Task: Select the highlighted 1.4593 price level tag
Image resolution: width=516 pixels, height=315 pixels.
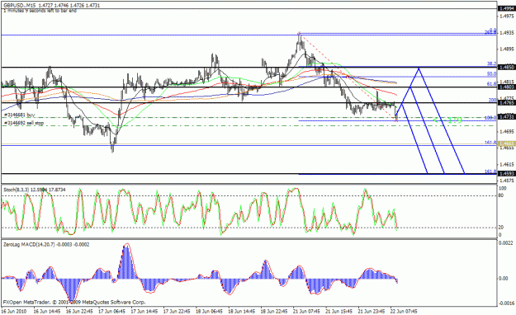Action: 506,174
